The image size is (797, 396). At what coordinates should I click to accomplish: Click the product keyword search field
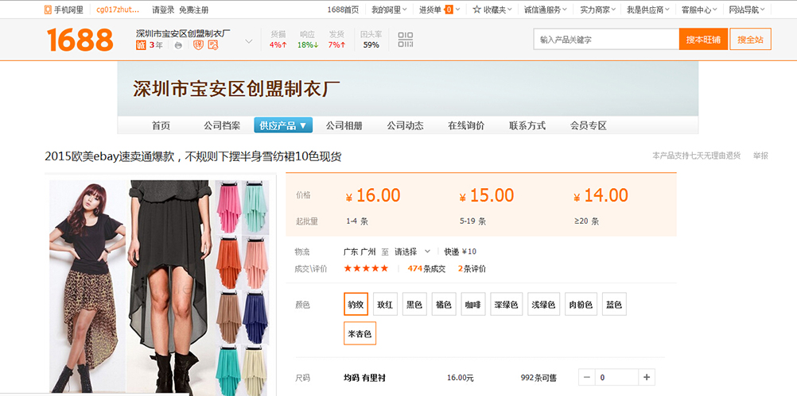[606, 40]
